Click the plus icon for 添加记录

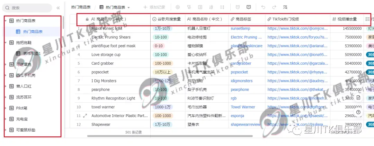click(x=145, y=7)
